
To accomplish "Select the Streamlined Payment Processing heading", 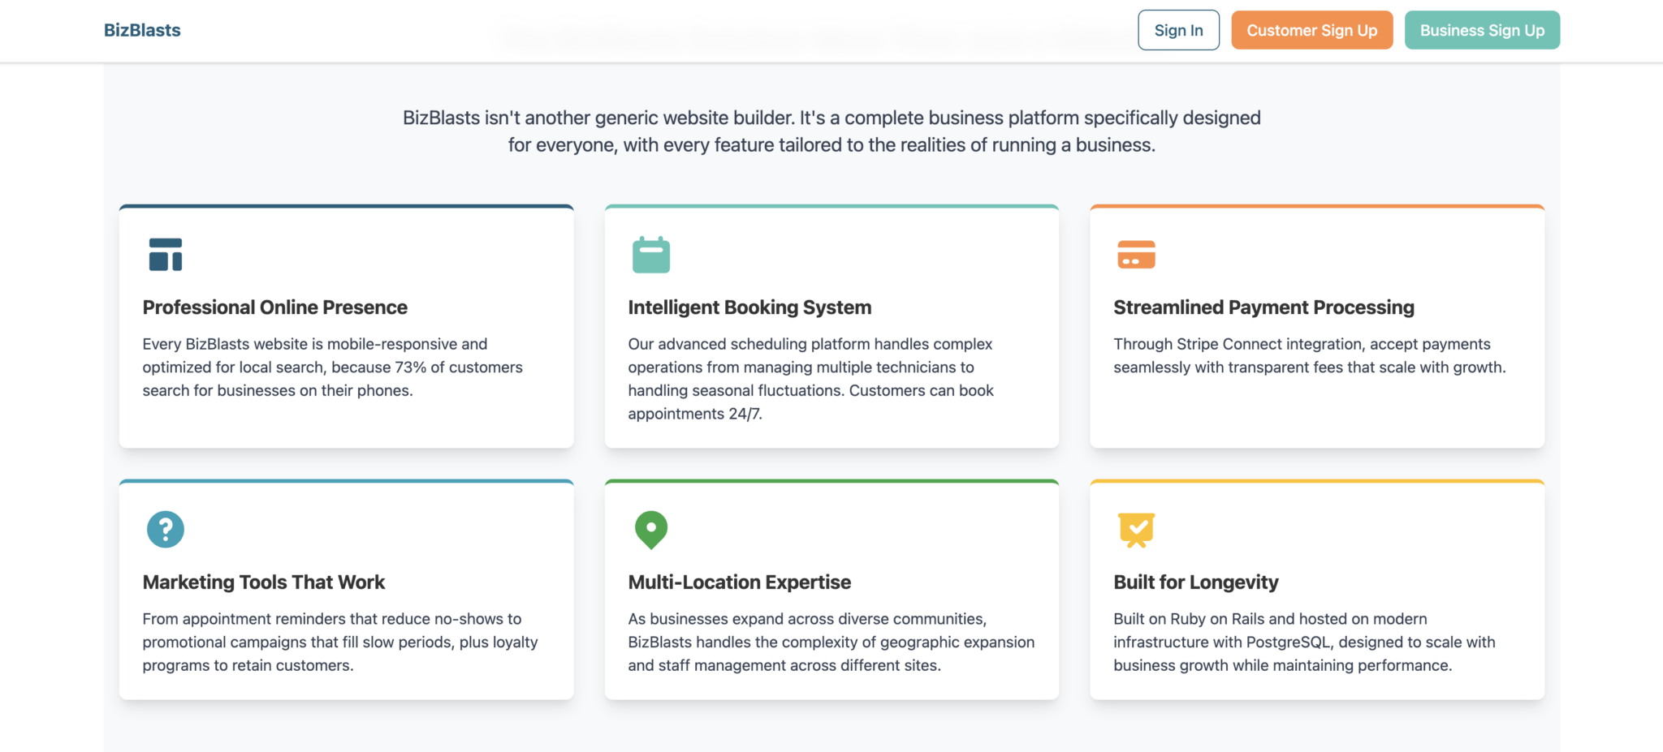I will 1263,307.
